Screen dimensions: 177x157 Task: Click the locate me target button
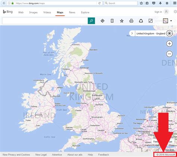point(169,33)
